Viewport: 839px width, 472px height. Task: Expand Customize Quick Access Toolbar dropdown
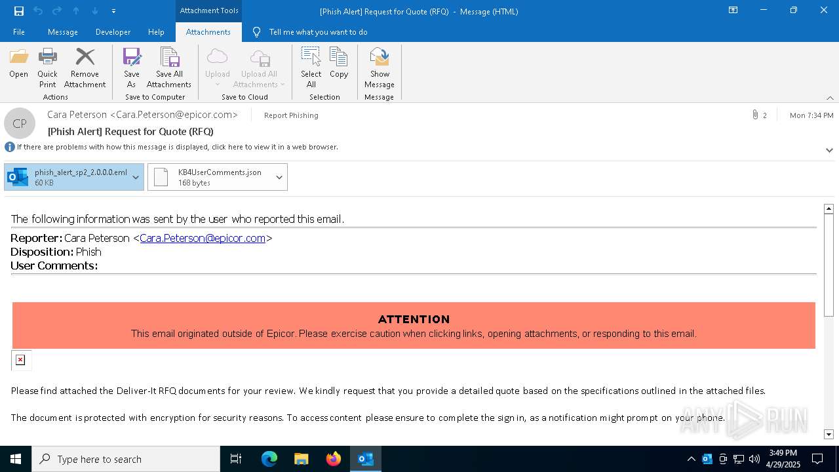coord(114,11)
